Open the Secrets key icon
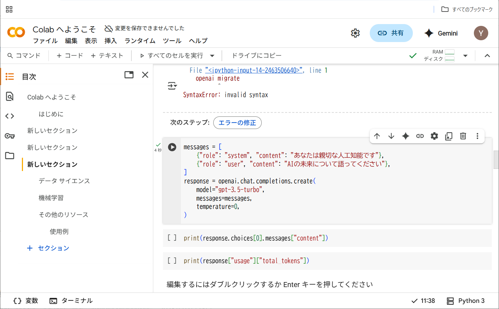Screen dimensions: 499x309 click(10, 136)
